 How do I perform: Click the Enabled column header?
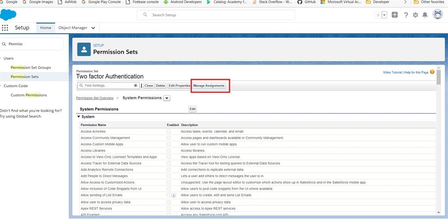173,125
